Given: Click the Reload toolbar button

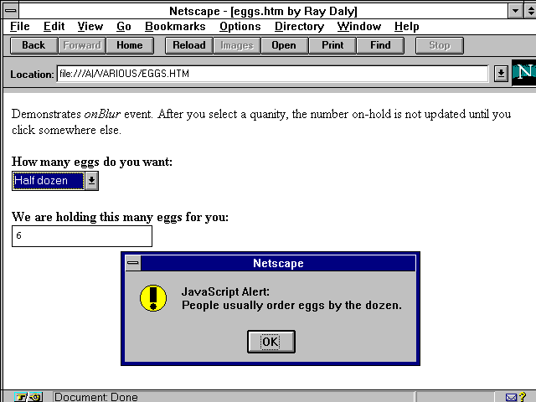Looking at the screenshot, I should tap(188, 45).
